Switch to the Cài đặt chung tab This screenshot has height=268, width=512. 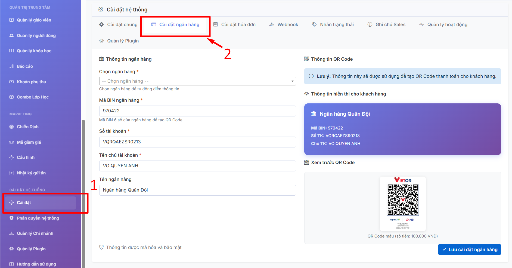pyautogui.click(x=118, y=24)
